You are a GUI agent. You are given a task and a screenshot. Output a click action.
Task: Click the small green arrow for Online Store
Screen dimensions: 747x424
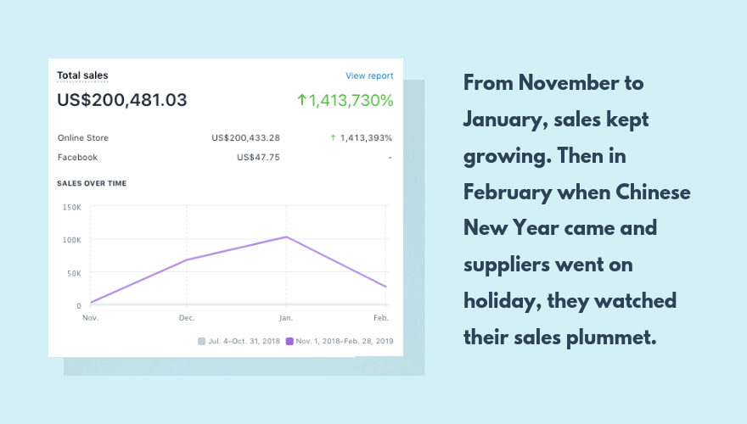tap(332, 137)
